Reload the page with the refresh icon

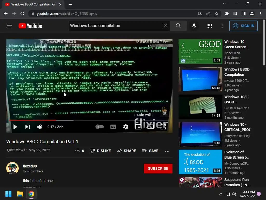click(x=22, y=14)
